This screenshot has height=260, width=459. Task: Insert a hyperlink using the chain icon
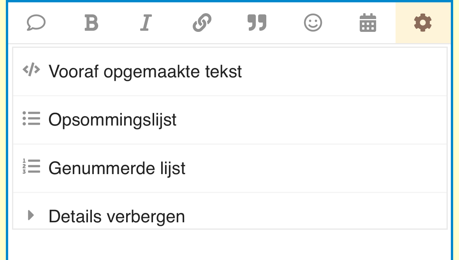tap(202, 23)
